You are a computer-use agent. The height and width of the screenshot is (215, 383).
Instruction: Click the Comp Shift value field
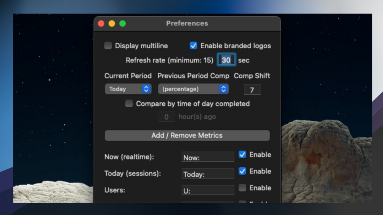[x=252, y=90]
